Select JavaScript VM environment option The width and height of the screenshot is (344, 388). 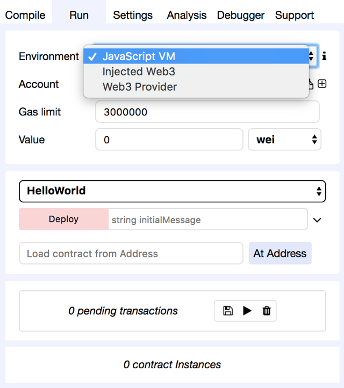[x=139, y=56]
